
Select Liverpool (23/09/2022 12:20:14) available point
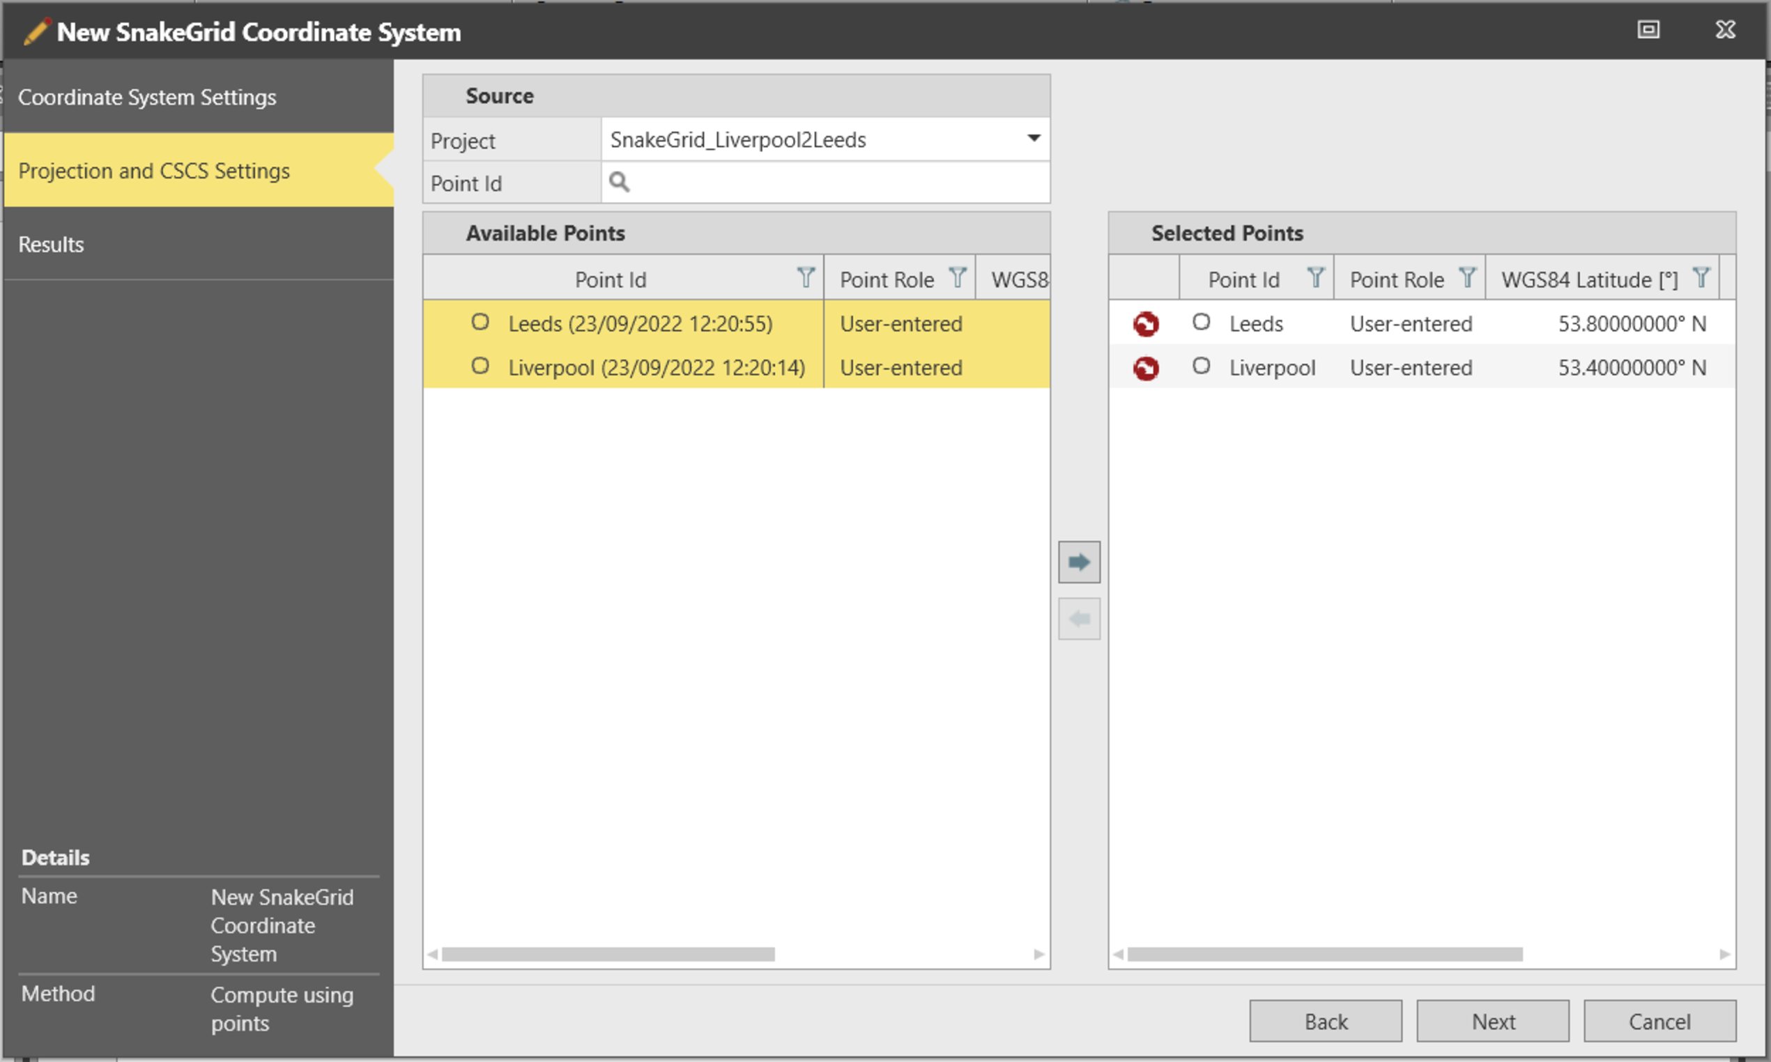click(x=657, y=368)
